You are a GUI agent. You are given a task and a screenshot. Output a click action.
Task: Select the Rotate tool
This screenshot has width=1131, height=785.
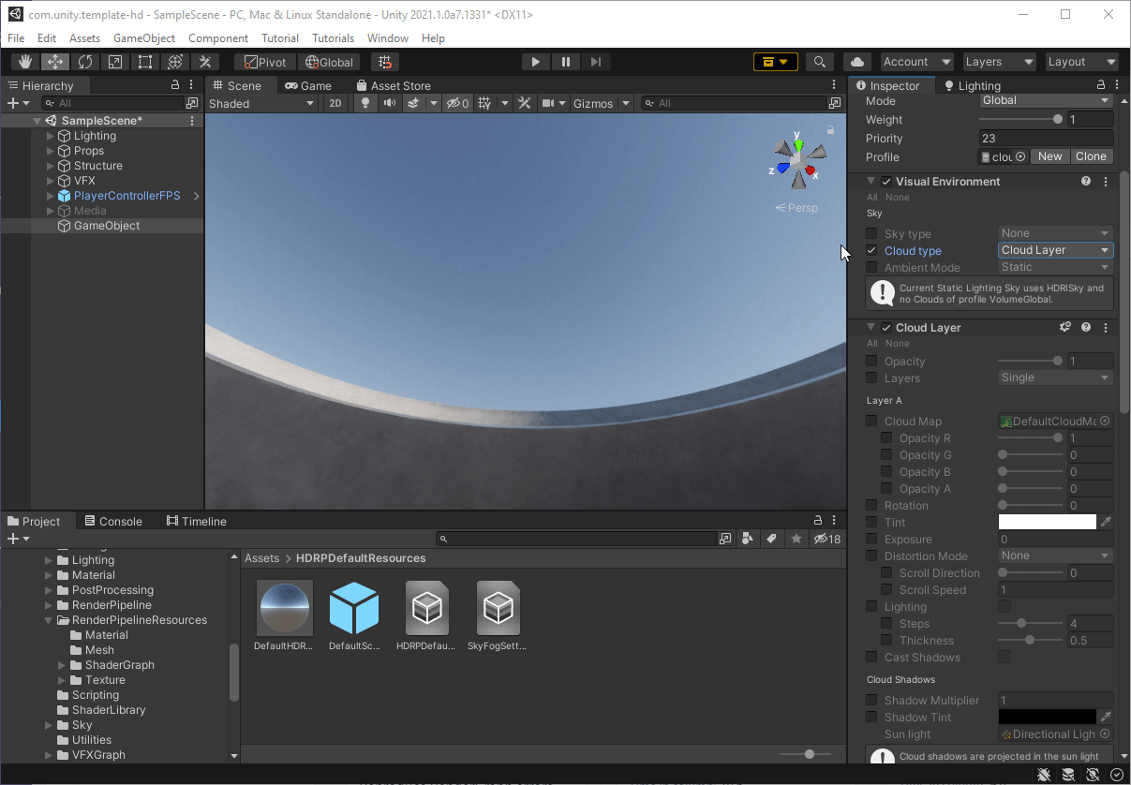(x=85, y=62)
